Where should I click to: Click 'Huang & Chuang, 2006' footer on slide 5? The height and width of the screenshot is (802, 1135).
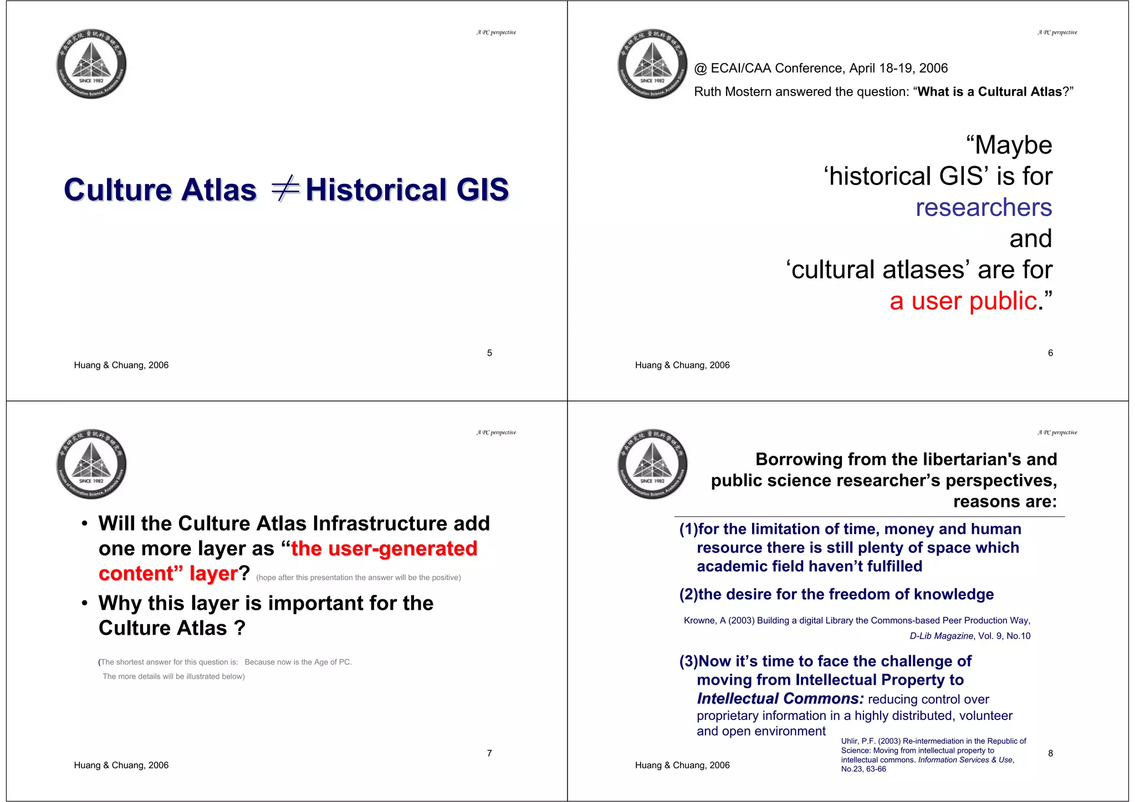pos(121,365)
